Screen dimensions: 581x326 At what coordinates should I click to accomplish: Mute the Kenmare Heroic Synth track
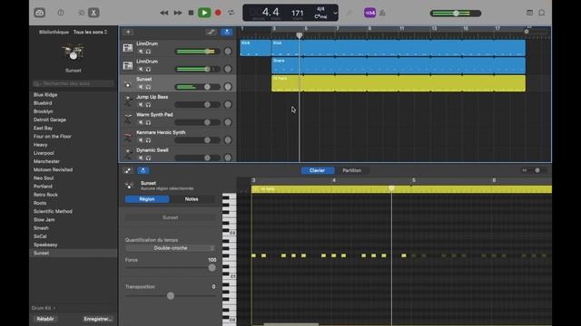coord(141,140)
